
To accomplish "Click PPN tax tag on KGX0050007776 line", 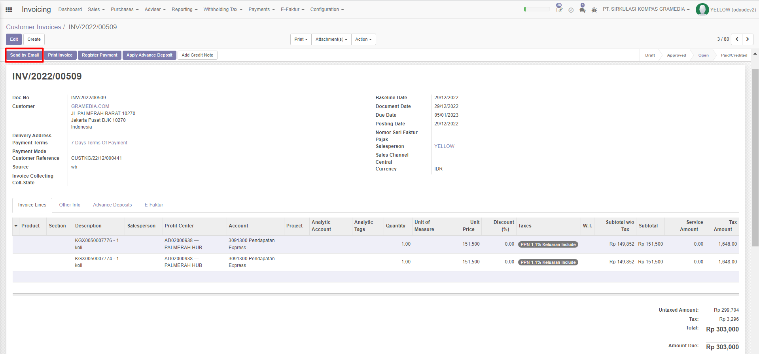I will [x=548, y=244].
